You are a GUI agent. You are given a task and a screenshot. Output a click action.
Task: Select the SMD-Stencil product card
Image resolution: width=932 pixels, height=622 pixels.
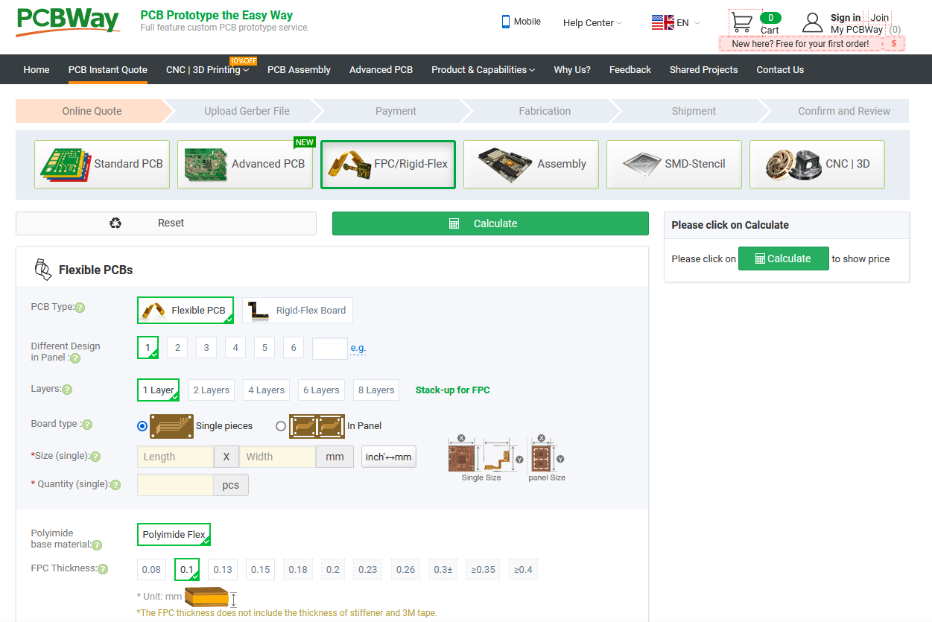674,165
